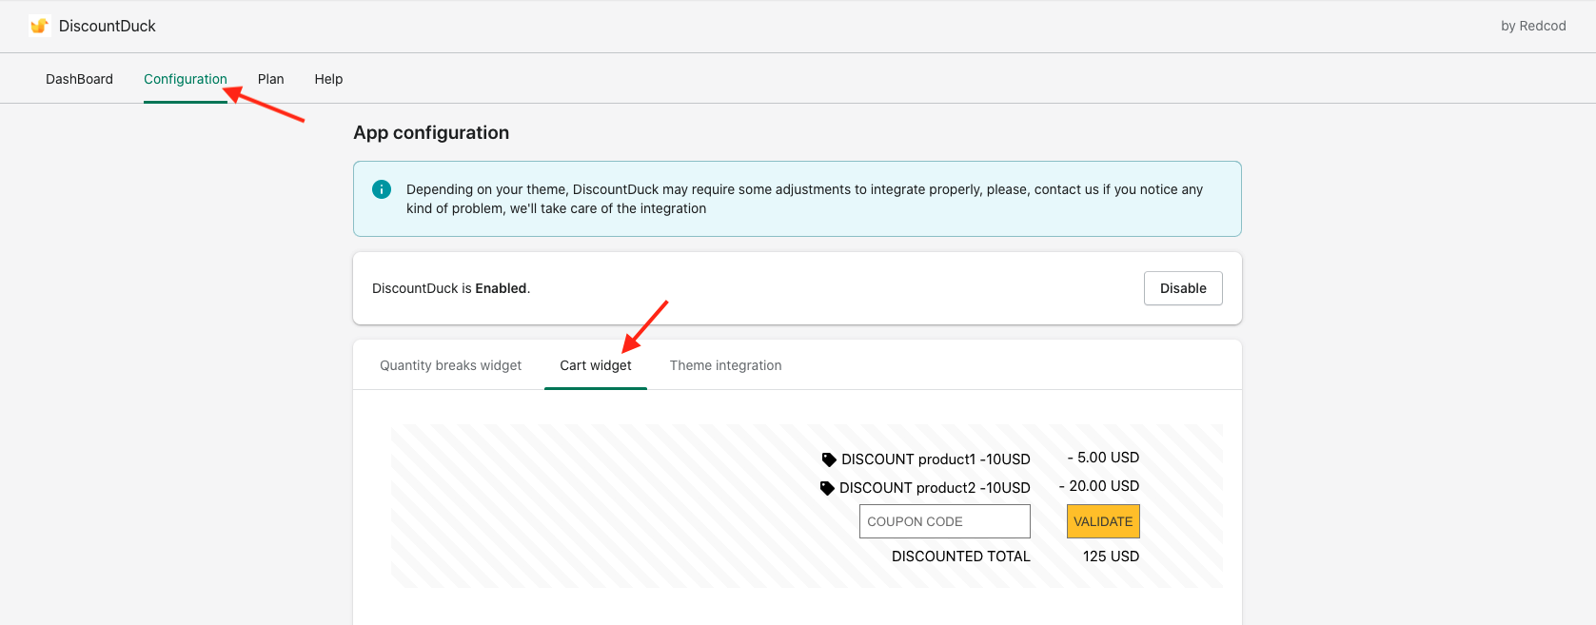Click the yellow VALIDATE button
Image resolution: width=1596 pixels, height=625 pixels.
point(1103,521)
